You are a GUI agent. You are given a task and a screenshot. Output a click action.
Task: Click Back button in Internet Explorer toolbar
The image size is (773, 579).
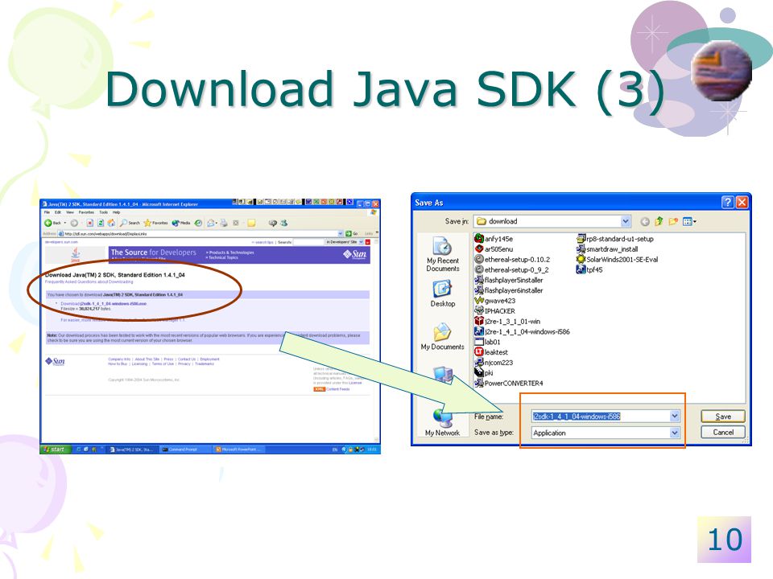52,223
